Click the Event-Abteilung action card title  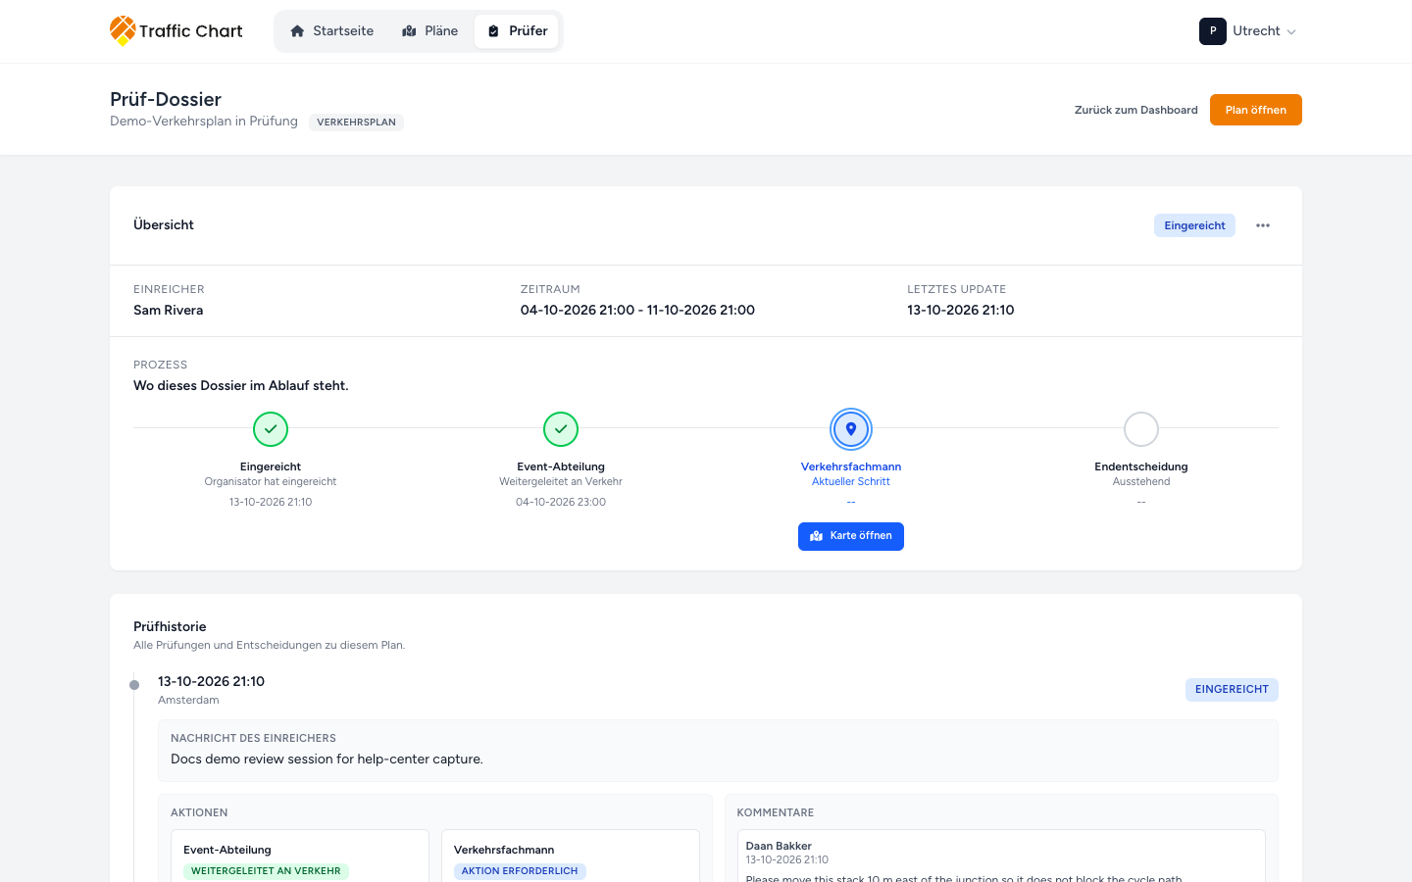pyautogui.click(x=227, y=850)
